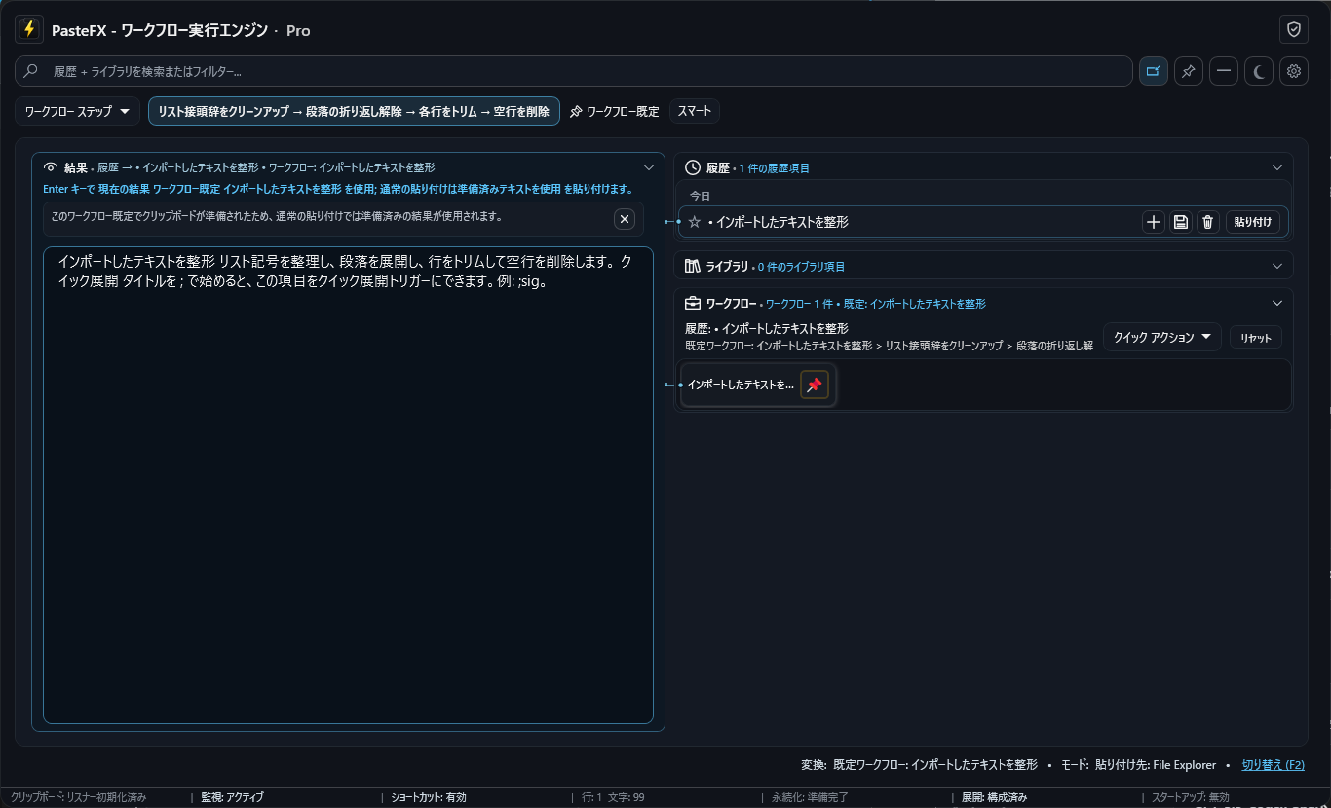Click the PasteFX lightning bolt logo
This screenshot has width=1331, height=808.
(29, 29)
